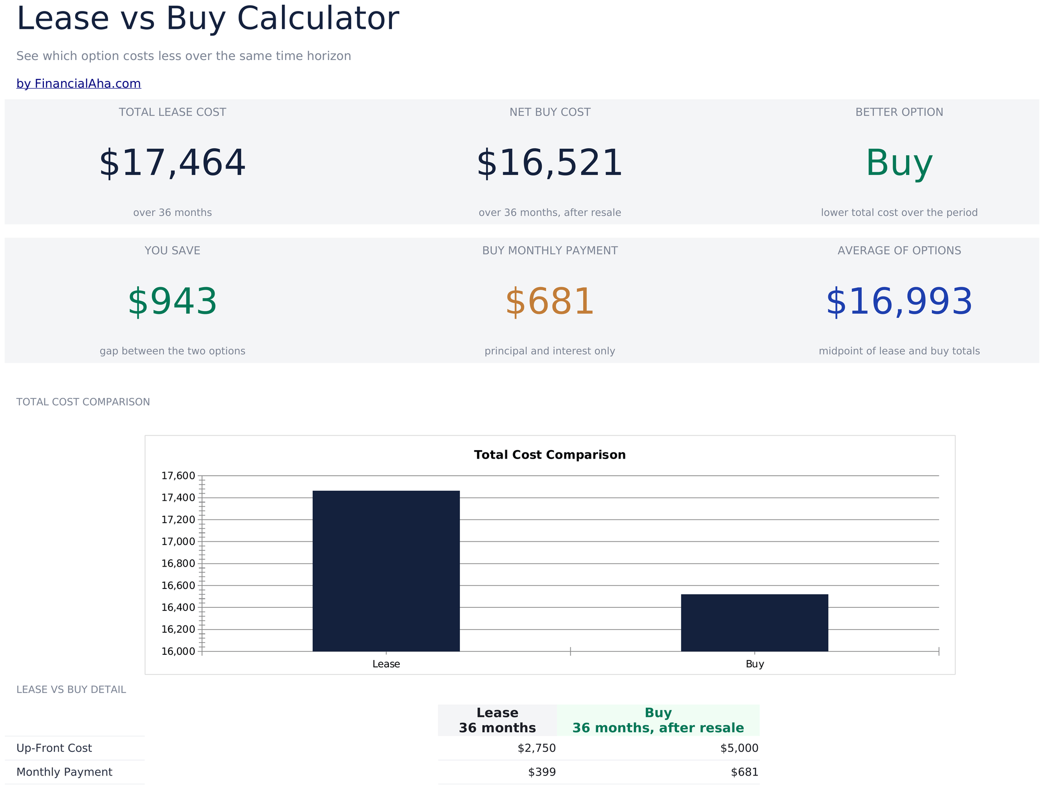Image resolution: width=1044 pixels, height=789 pixels.
Task: Click the BETTER OPTION label
Action: tap(899, 112)
